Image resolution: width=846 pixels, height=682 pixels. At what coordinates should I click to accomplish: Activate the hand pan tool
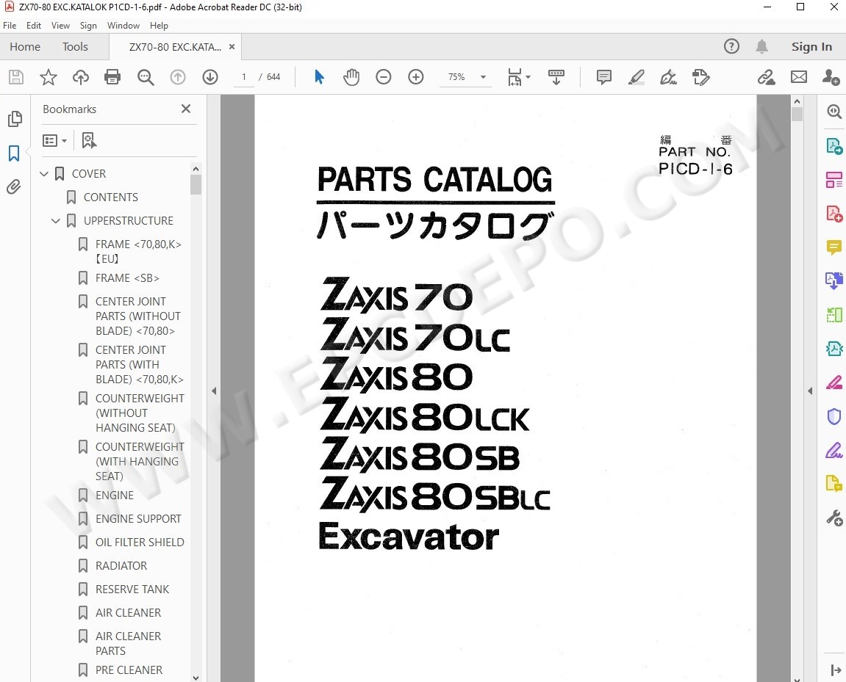pyautogui.click(x=351, y=77)
